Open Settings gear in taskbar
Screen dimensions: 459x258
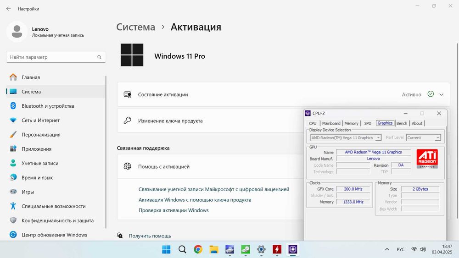pyautogui.click(x=261, y=249)
